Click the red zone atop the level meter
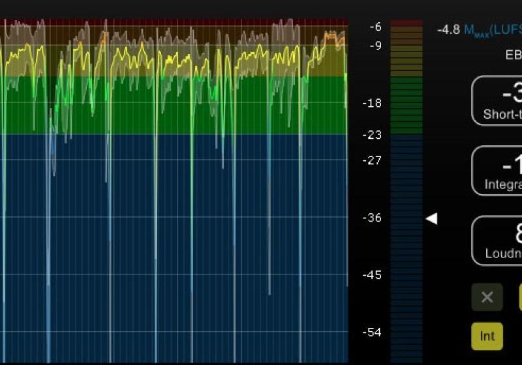This screenshot has width=522, height=365. click(x=407, y=23)
